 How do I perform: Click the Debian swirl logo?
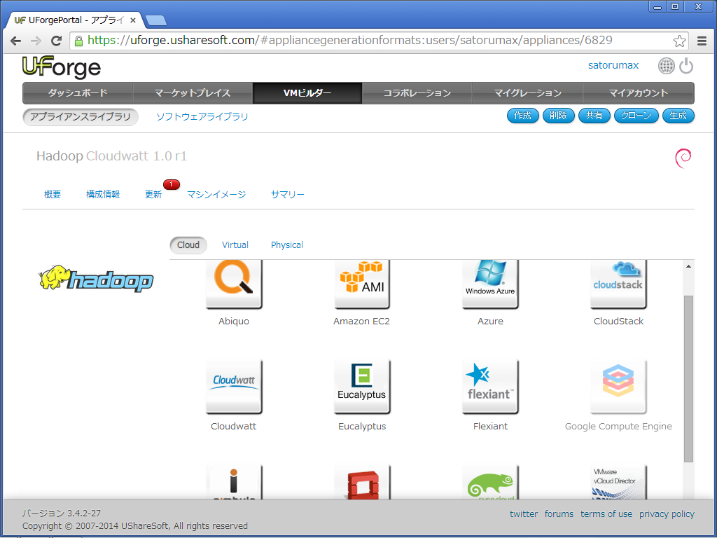point(683,158)
